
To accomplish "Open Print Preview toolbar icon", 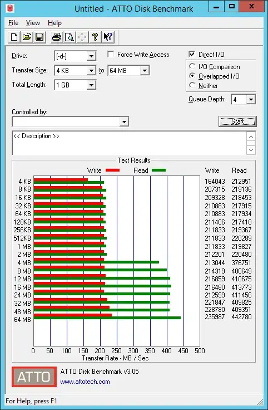I will pyautogui.click(x=69, y=37).
